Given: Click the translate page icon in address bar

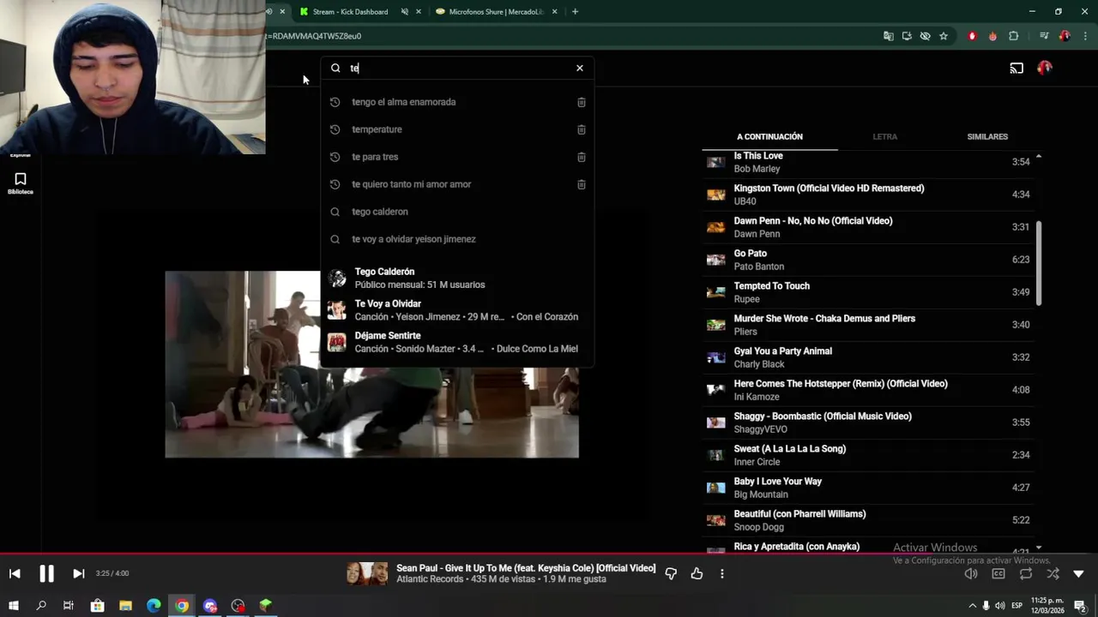Looking at the screenshot, I should pyautogui.click(x=888, y=36).
